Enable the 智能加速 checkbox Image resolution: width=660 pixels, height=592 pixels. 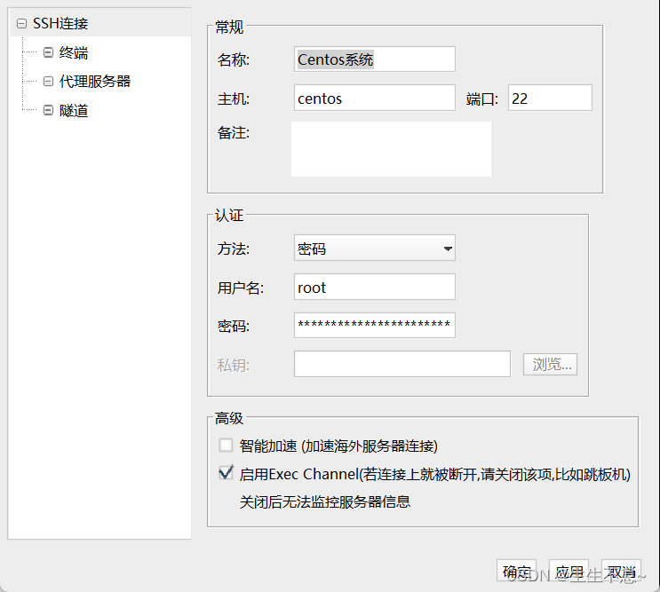tap(226, 446)
